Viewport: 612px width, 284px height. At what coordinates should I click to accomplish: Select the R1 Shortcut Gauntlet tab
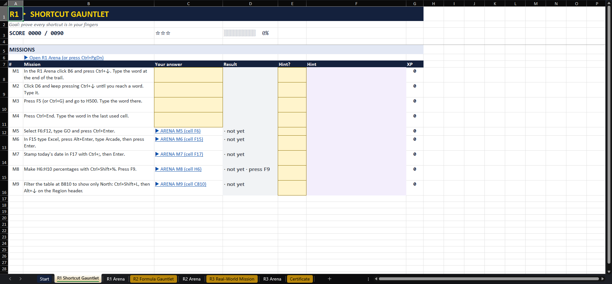point(78,278)
